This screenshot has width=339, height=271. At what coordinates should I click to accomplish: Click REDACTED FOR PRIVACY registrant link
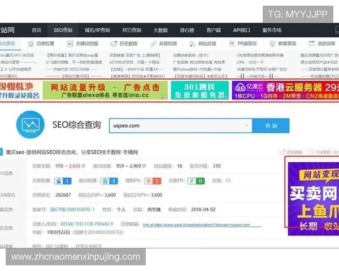click(x=86, y=224)
